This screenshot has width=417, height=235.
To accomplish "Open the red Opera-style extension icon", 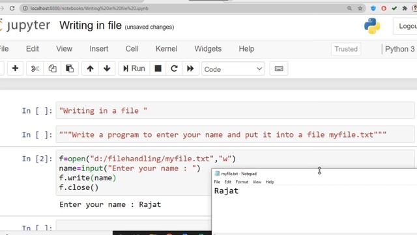I will [384, 8].
